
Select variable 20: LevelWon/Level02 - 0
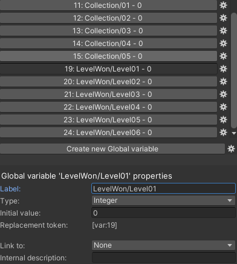click(108, 82)
